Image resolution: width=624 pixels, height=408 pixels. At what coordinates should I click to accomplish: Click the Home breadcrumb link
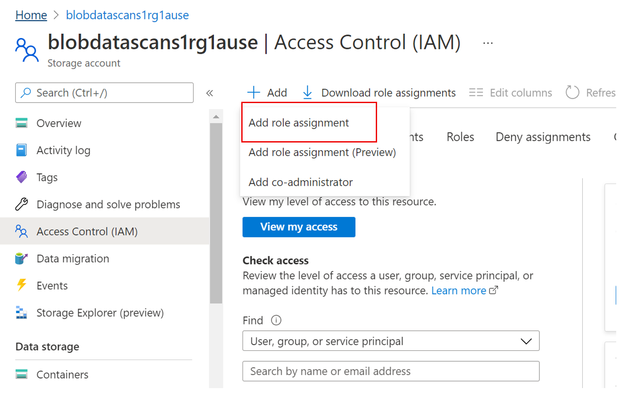point(31,15)
